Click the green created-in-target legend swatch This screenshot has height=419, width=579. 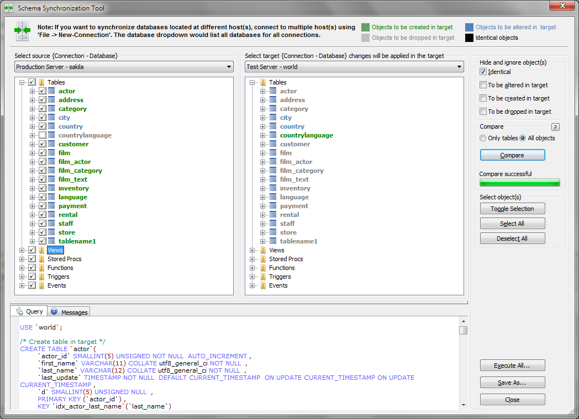point(365,27)
